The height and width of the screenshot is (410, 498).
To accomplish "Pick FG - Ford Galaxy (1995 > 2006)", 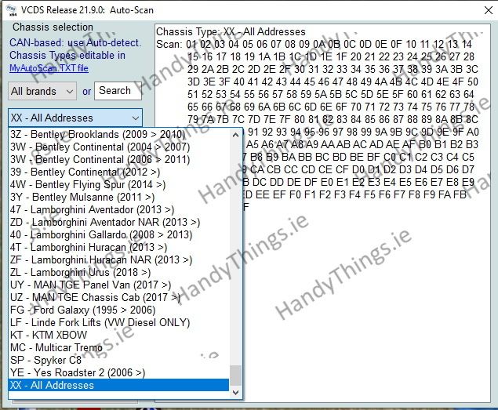I will (x=118, y=310).
